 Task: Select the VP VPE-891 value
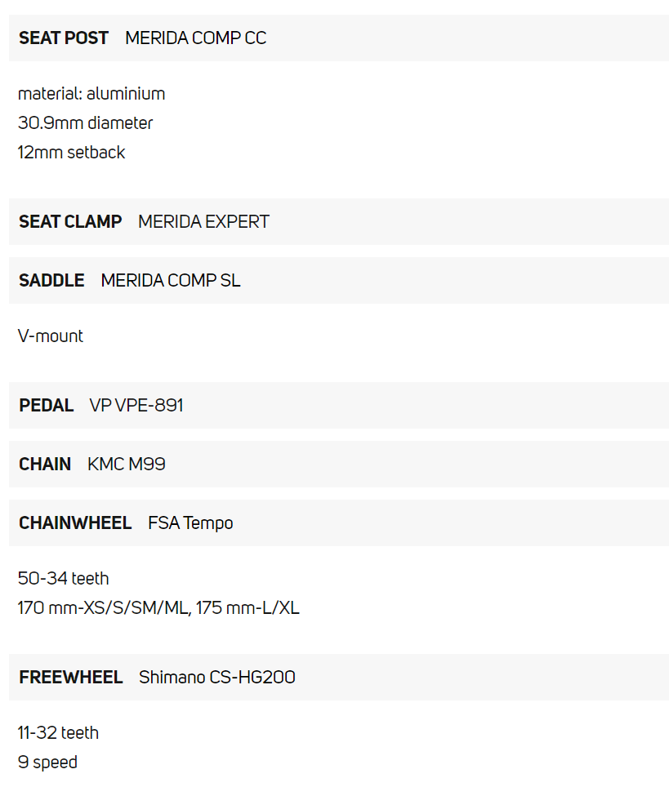[136, 406]
